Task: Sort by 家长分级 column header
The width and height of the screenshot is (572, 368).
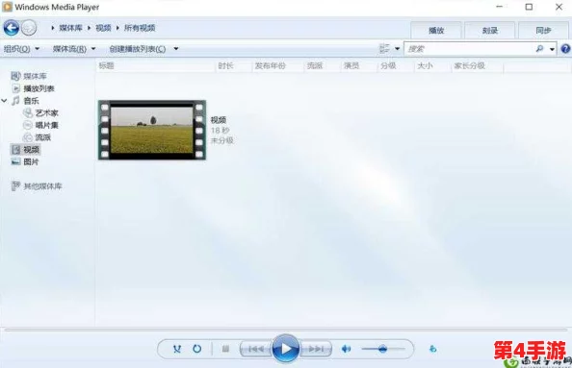Action: pyautogui.click(x=470, y=66)
